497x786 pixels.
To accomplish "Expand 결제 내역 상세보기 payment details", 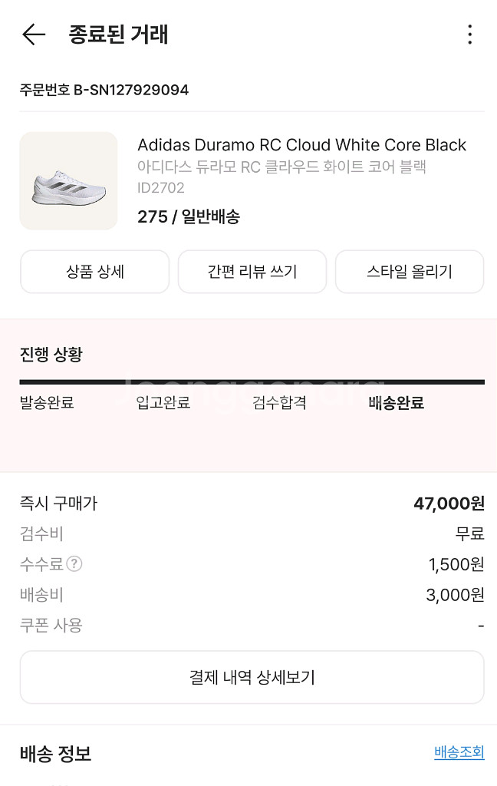I will click(252, 678).
